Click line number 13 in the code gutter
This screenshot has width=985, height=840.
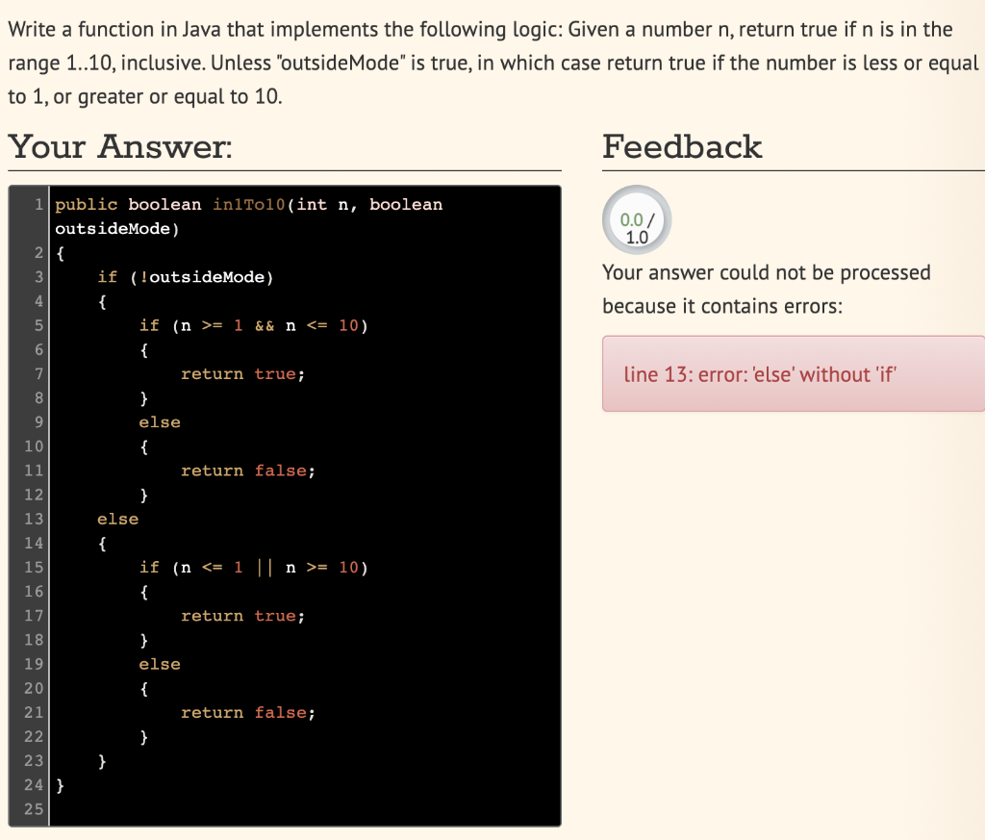35,519
